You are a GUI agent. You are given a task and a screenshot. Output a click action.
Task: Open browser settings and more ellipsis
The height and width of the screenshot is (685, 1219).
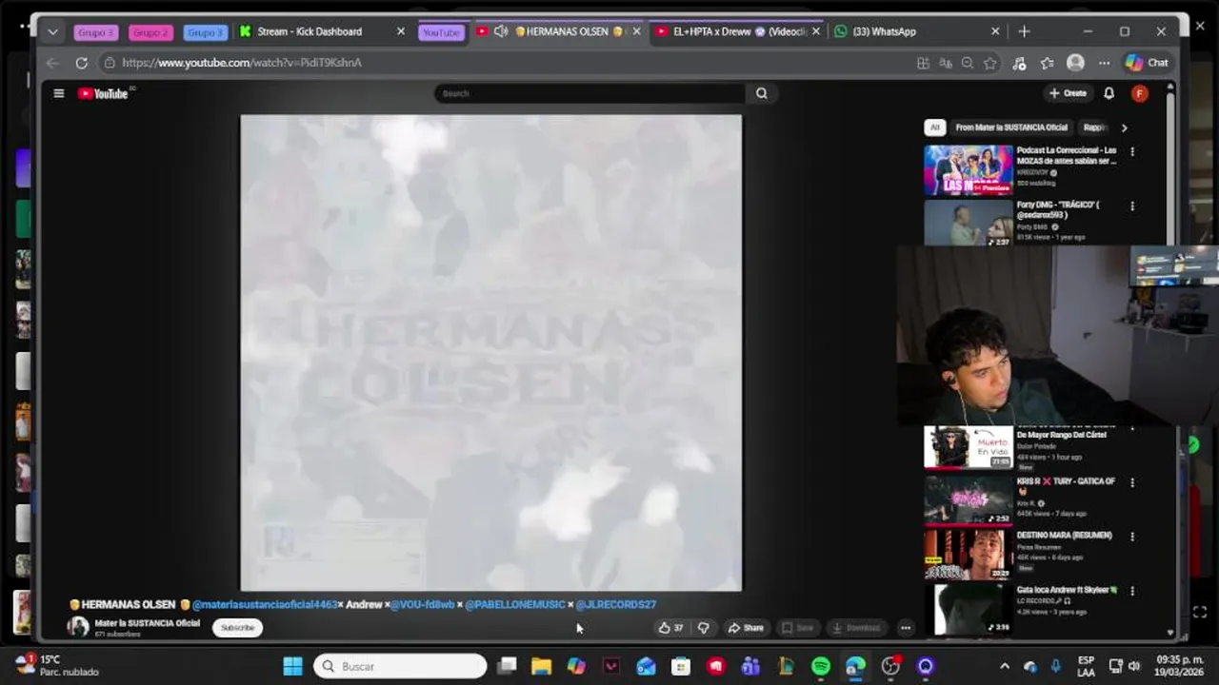click(x=1104, y=63)
